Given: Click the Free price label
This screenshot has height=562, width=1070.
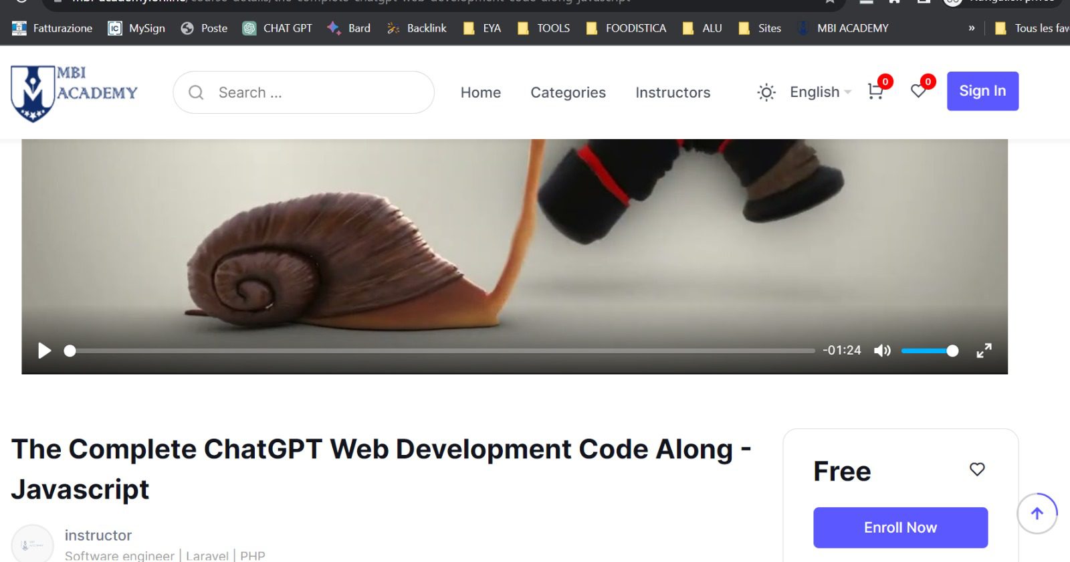Looking at the screenshot, I should [x=842, y=472].
